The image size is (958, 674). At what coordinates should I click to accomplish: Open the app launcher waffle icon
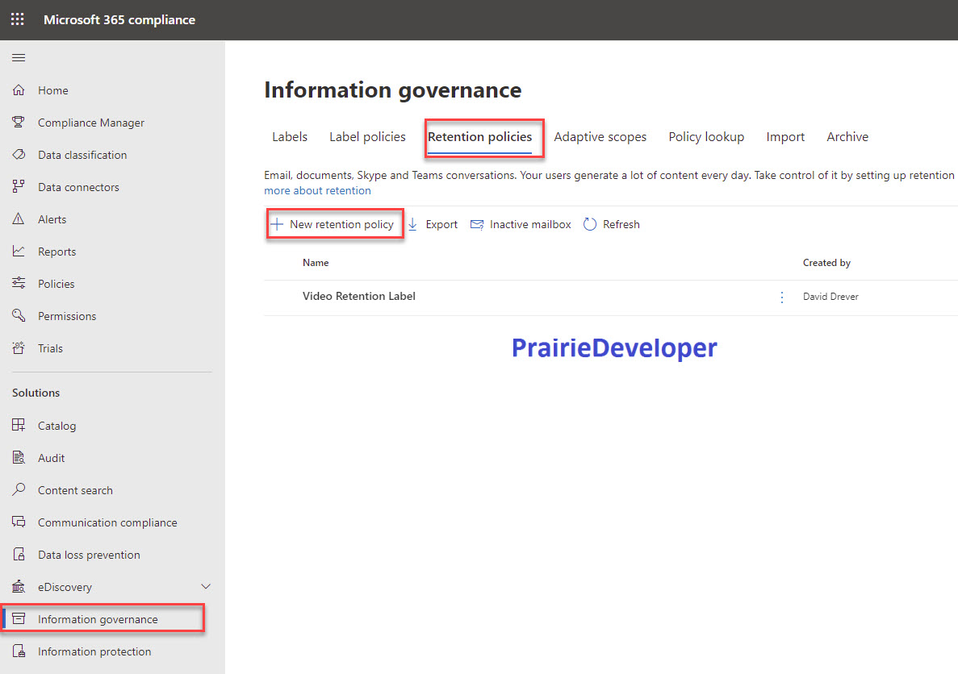18,19
